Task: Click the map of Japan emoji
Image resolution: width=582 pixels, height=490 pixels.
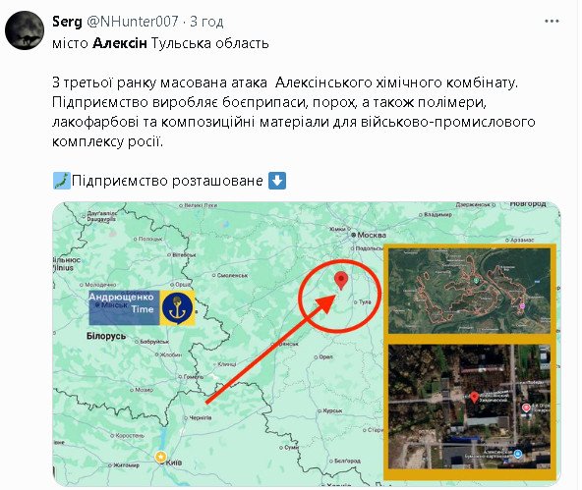Action: (x=61, y=181)
